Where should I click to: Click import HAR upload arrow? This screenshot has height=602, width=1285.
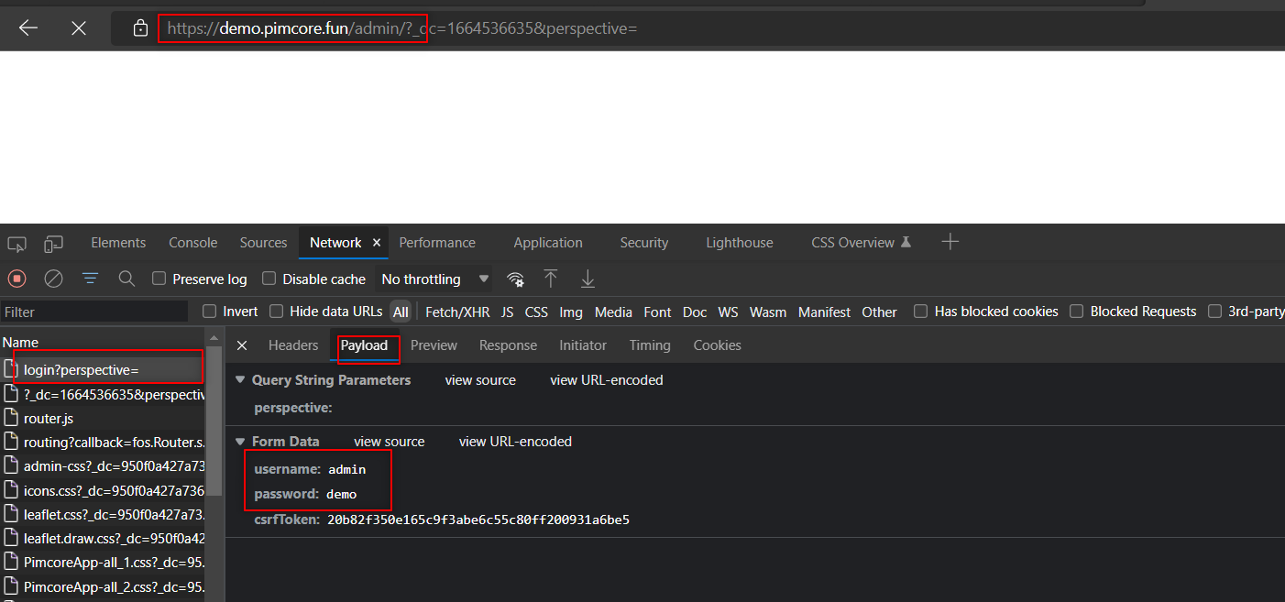tap(551, 279)
